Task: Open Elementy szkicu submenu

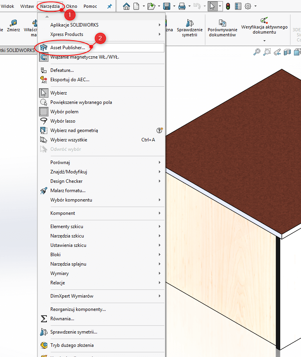Action: click(x=102, y=226)
